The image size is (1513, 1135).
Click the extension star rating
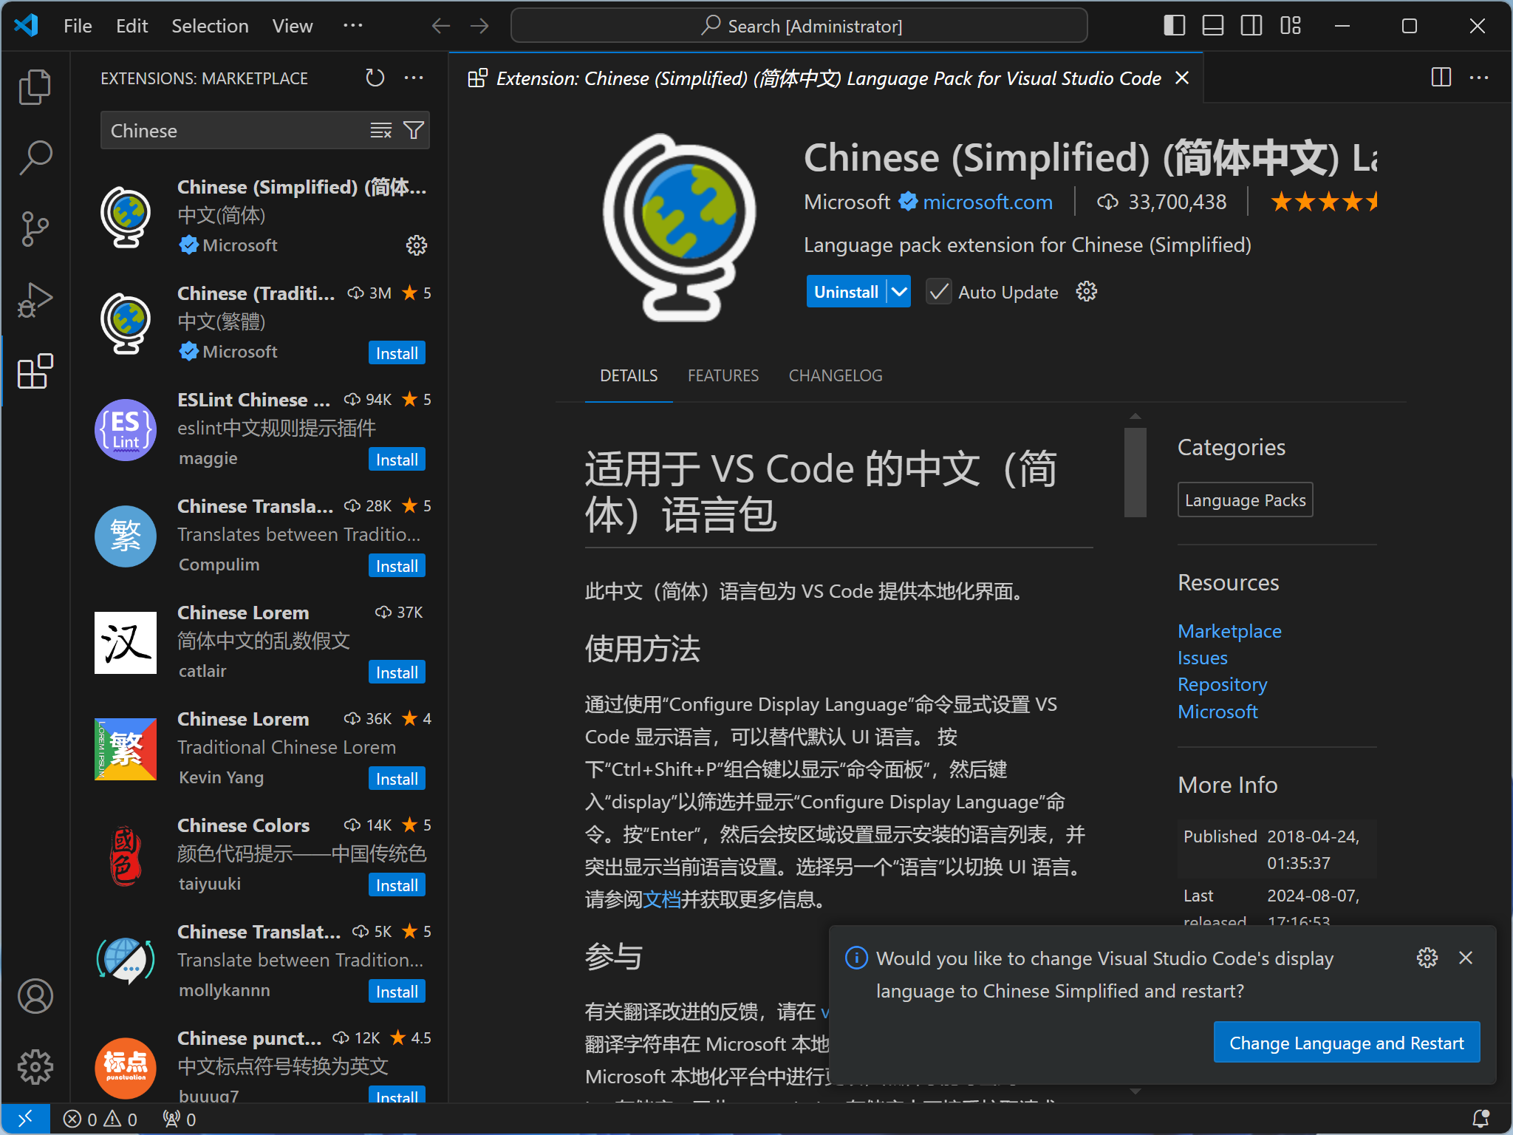click(x=1324, y=202)
